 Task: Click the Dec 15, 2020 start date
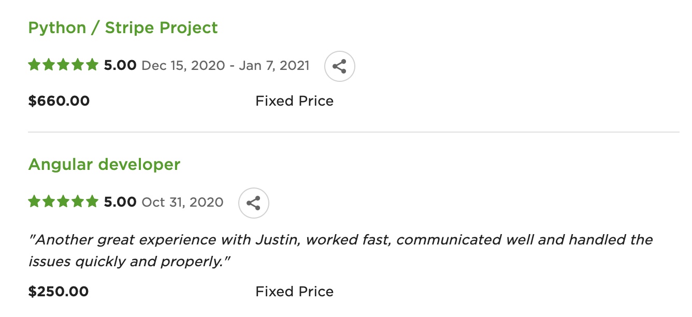[183, 66]
